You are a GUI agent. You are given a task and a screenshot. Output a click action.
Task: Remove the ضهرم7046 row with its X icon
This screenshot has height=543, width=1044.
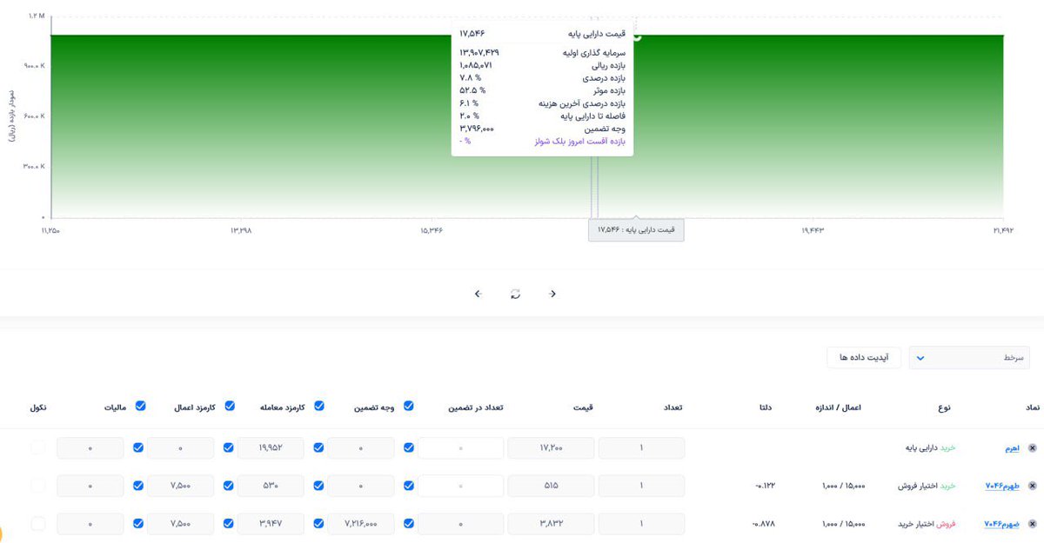coord(1033,524)
